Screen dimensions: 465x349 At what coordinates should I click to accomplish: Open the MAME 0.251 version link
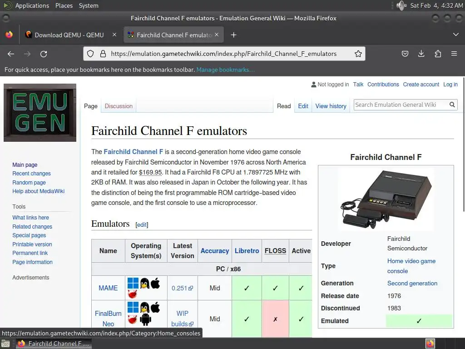[x=182, y=288]
